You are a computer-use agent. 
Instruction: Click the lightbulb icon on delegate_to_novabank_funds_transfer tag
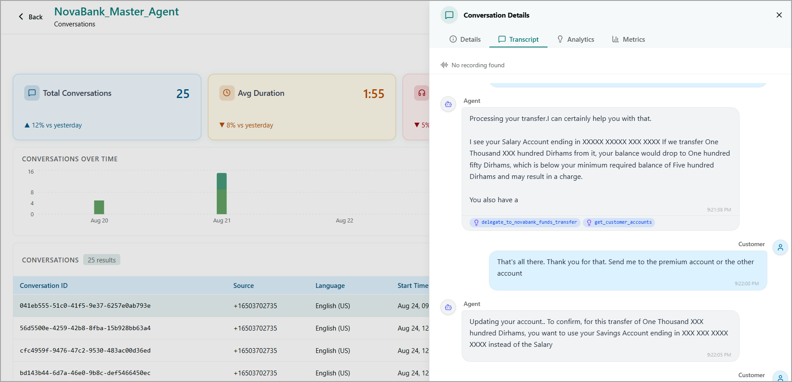pos(476,222)
